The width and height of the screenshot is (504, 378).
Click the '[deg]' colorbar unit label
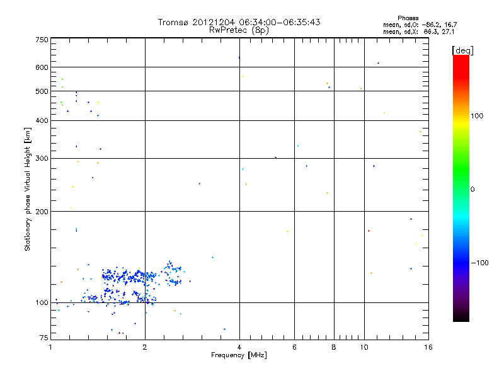[x=462, y=50]
